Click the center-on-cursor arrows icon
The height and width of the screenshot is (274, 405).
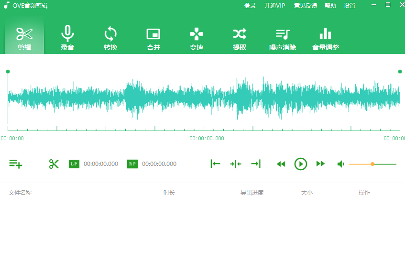(236, 164)
